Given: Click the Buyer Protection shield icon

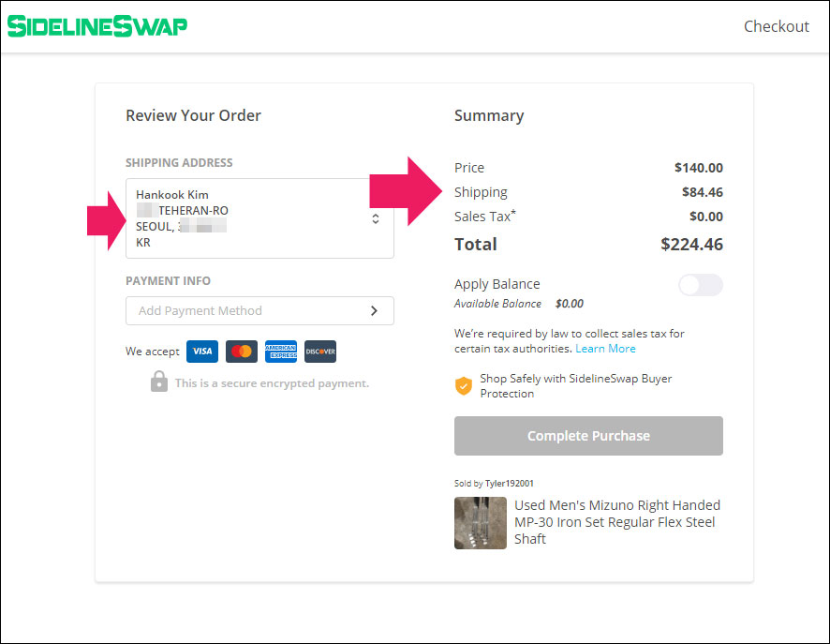Looking at the screenshot, I should 463,386.
